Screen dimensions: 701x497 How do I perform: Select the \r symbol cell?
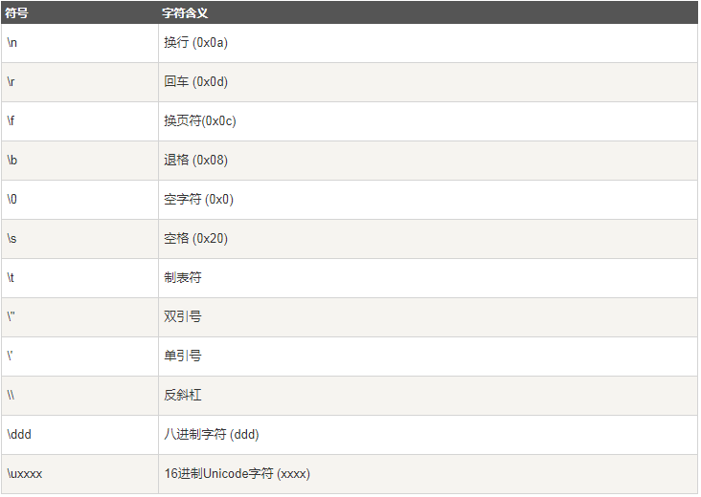[80, 82]
